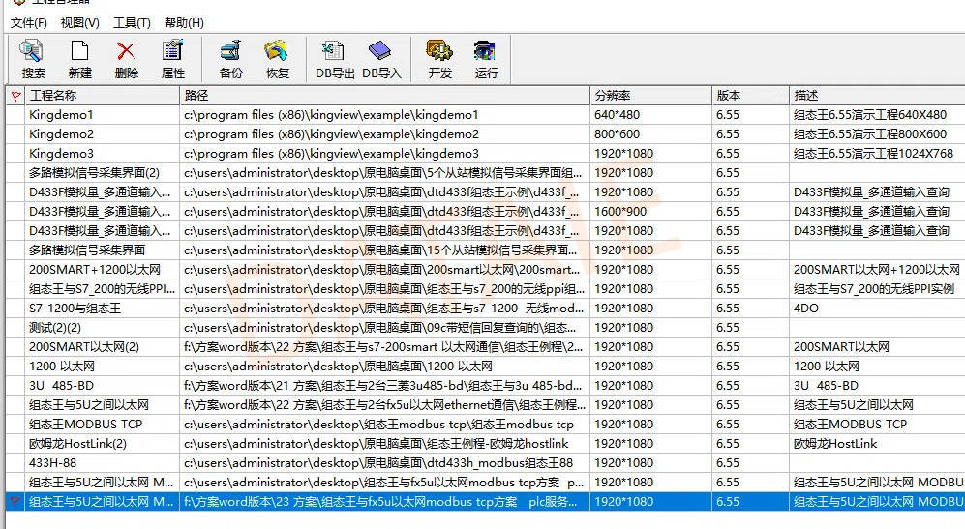The image size is (965, 529).
Task: Sort by 分辨率 column header
Action: coord(650,96)
